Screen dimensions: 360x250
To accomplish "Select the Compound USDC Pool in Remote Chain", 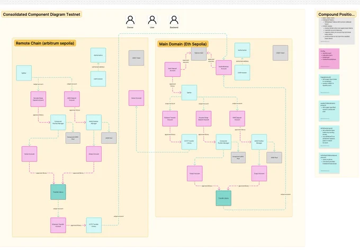I will click(x=73, y=138).
